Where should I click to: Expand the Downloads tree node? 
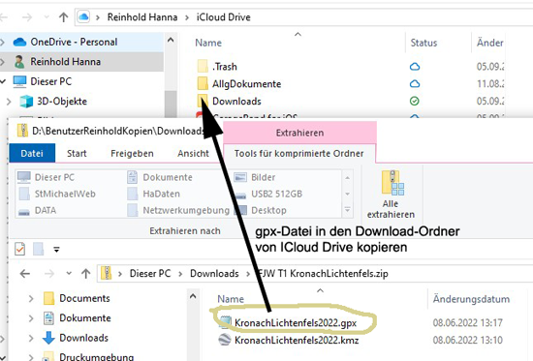tap(31, 338)
